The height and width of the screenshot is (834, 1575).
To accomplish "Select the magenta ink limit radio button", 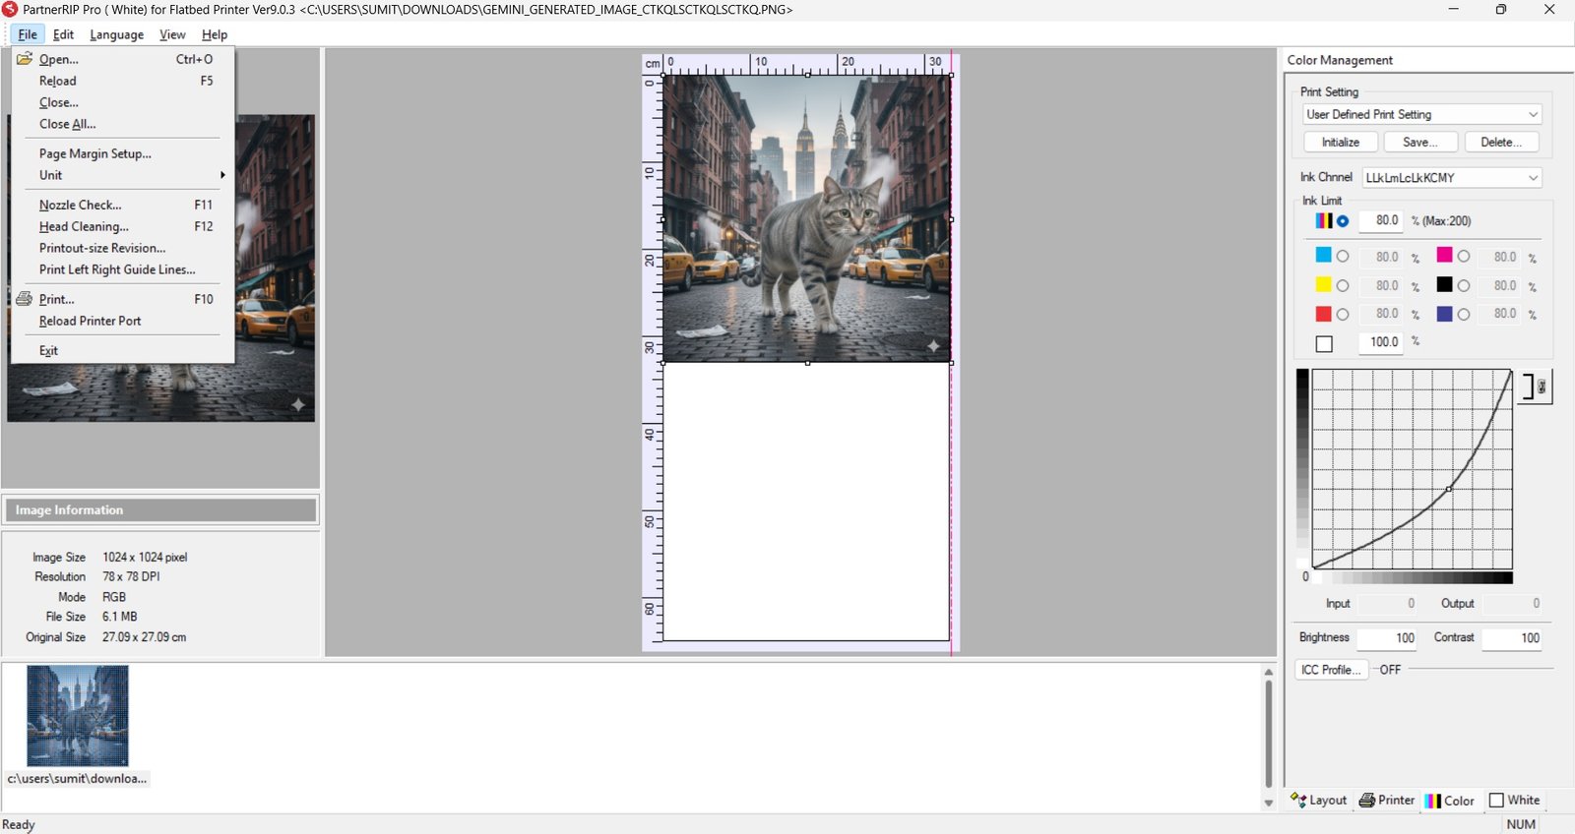I will pos(1464,257).
